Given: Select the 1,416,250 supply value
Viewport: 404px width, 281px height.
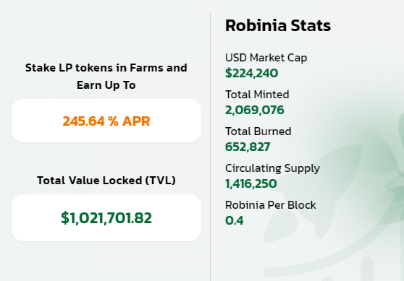Looking at the screenshot, I should click(251, 183).
